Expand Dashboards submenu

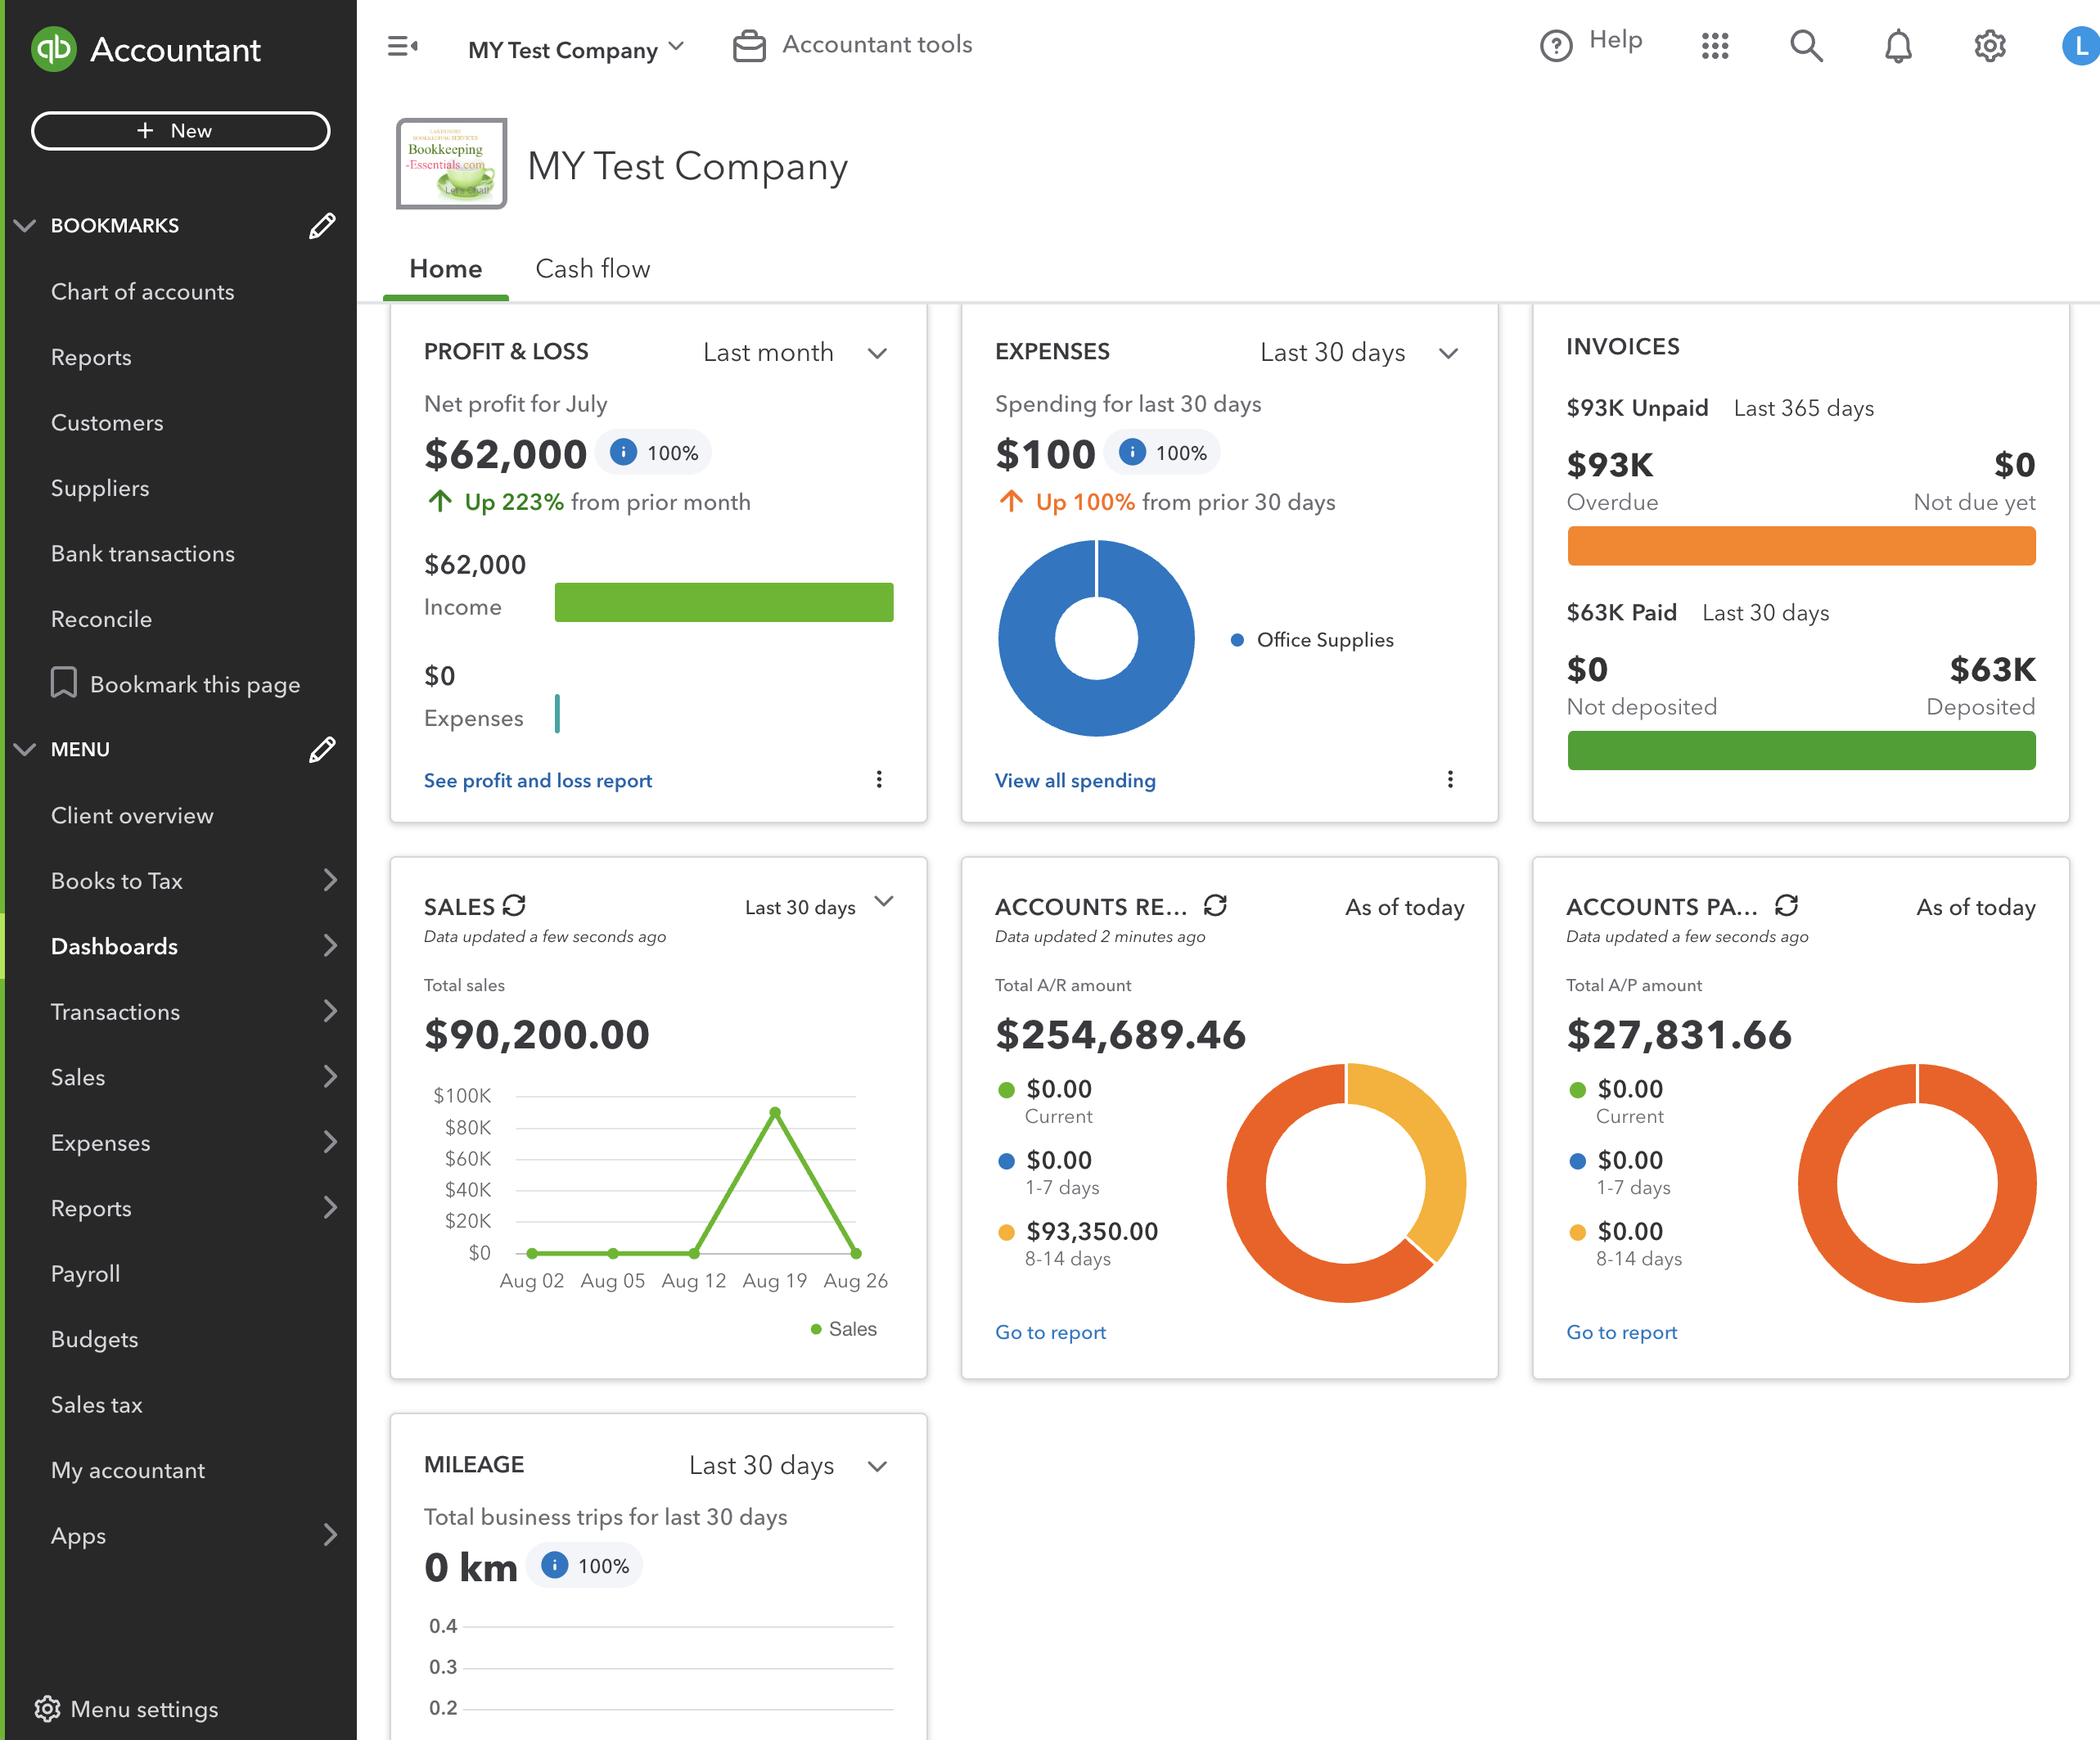pos(330,946)
